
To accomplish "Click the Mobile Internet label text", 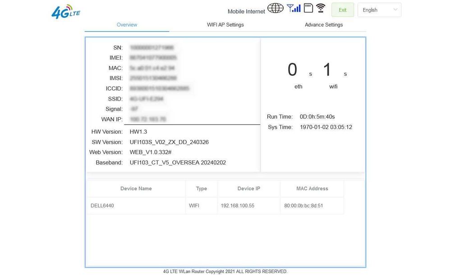I will tap(246, 12).
